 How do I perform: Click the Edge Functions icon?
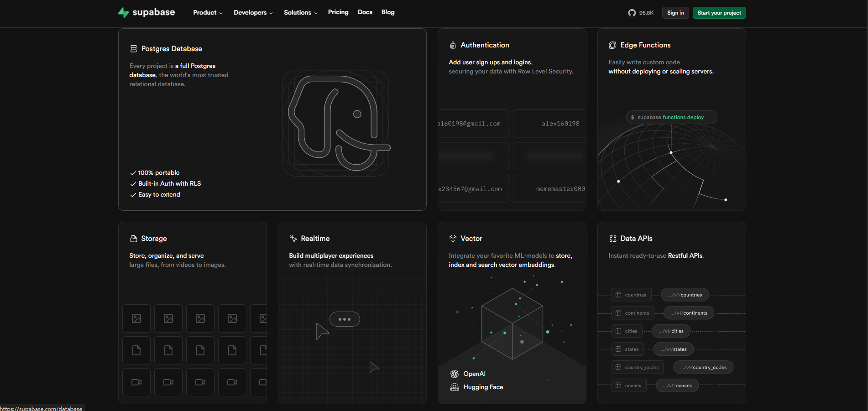point(612,45)
